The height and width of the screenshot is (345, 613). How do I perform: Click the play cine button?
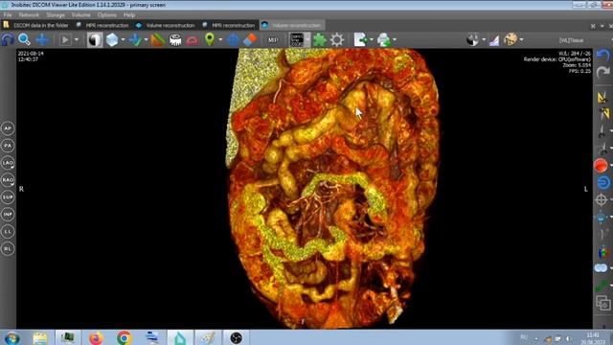(x=65, y=40)
